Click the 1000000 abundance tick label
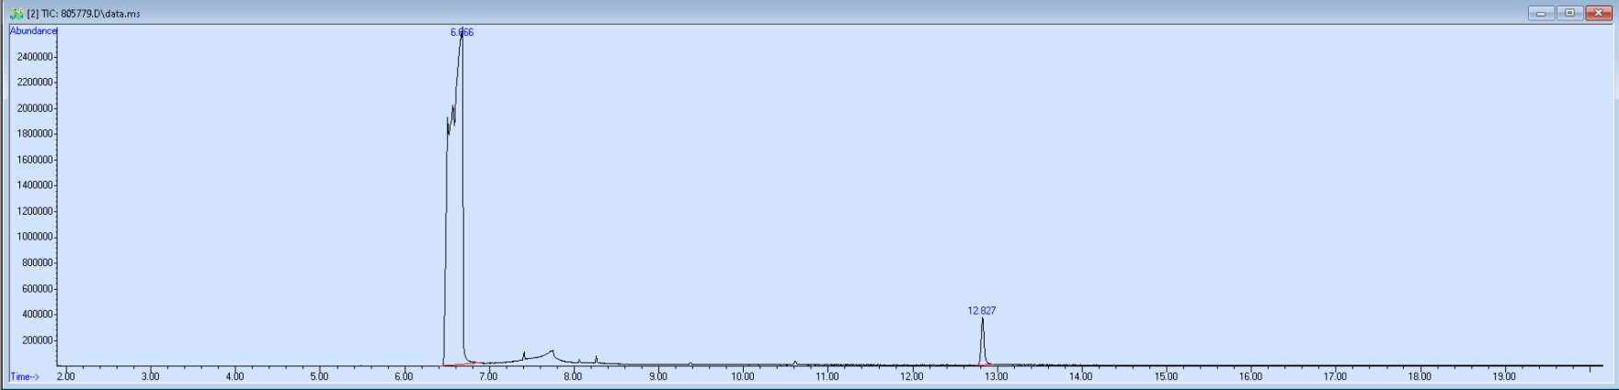 pos(35,237)
